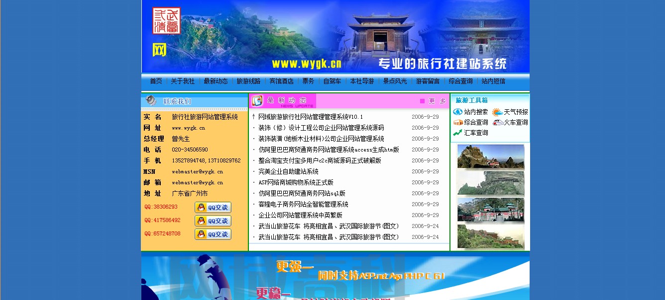
Task: Select 游客留言 from the navigation bar
Action: coord(428,81)
